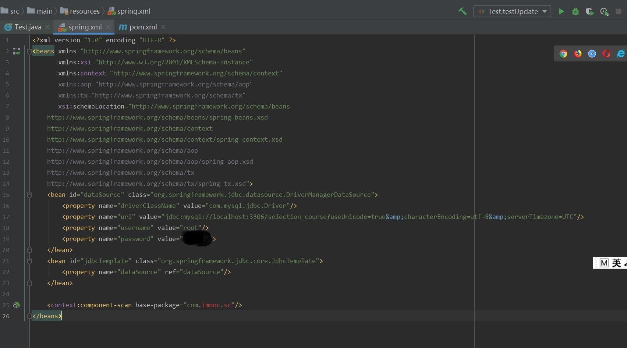Collapse the jdbcTemplate bean fold marker
This screenshot has width=627, height=348.
point(29,261)
